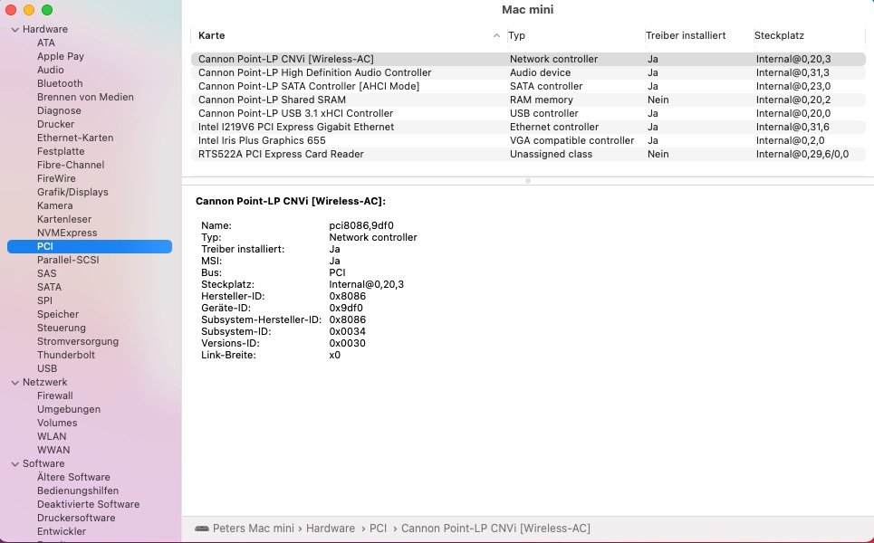Open Fibre-Channel in the sidebar
The image size is (874, 543).
coord(71,165)
